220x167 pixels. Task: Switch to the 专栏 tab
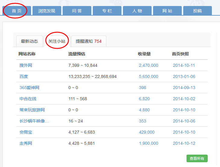(x=107, y=11)
